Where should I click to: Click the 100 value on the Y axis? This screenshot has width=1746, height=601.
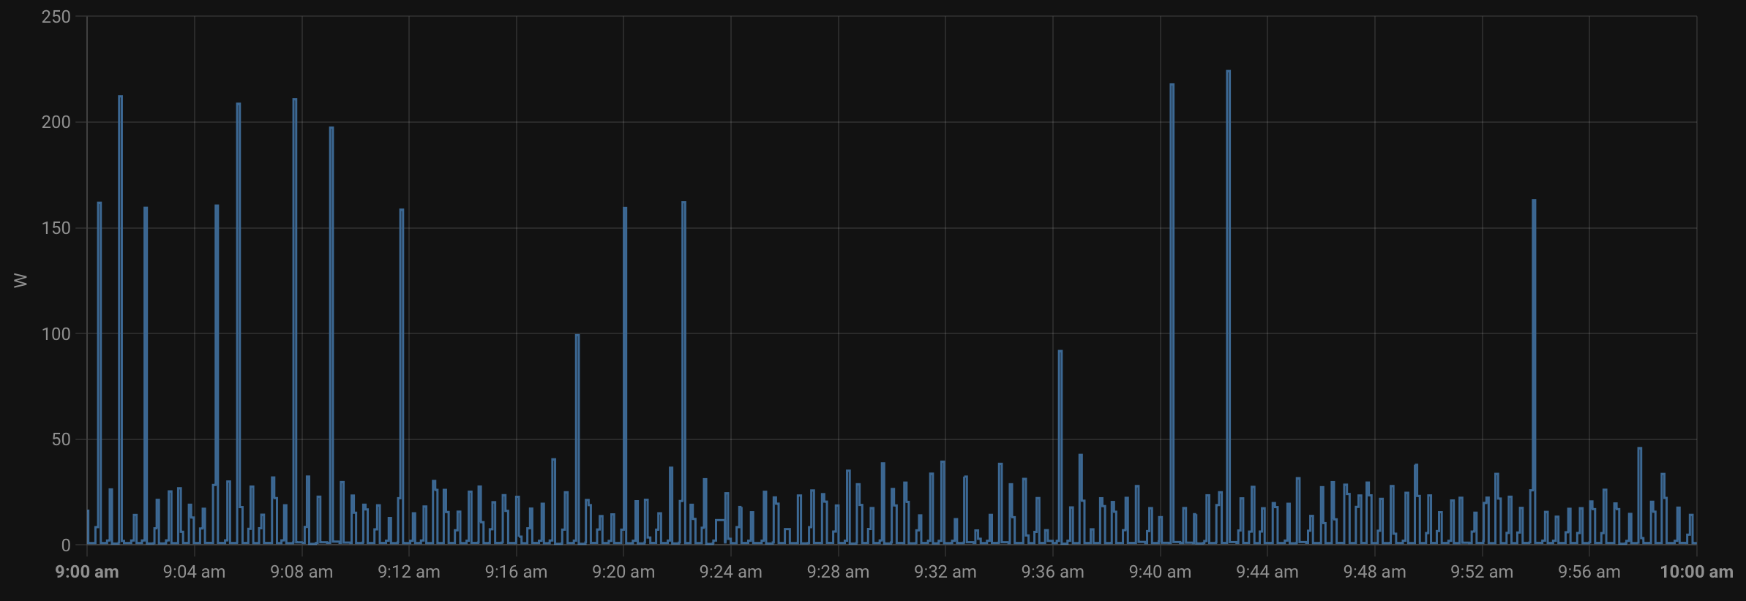[56, 334]
